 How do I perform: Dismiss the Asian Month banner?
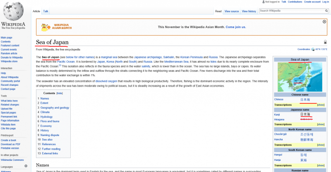(324, 22)
